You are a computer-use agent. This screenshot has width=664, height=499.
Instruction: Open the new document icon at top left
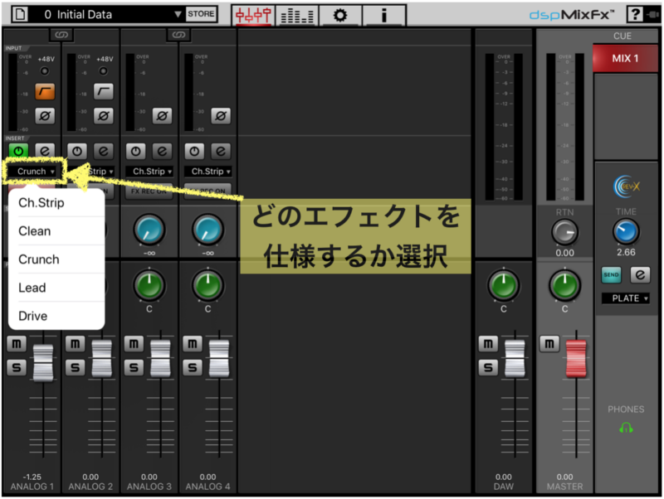click(x=19, y=14)
